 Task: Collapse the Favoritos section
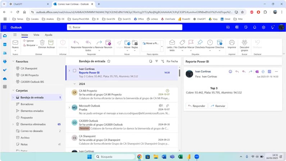13,62
